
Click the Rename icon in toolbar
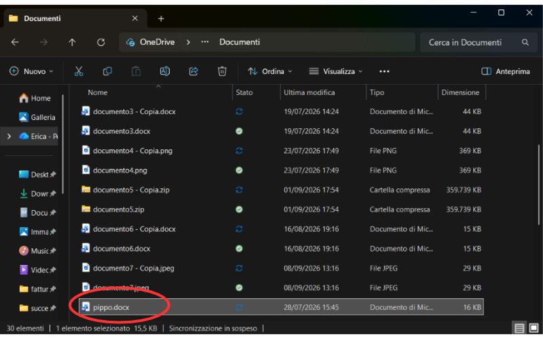(165, 71)
